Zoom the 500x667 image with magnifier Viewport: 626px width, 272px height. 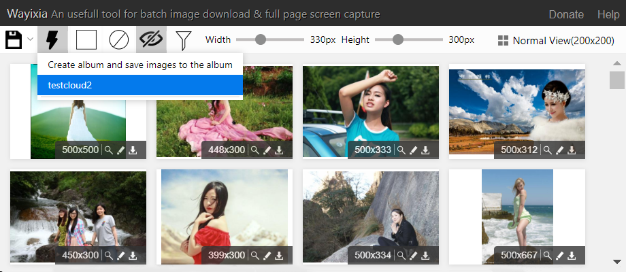tap(548, 255)
